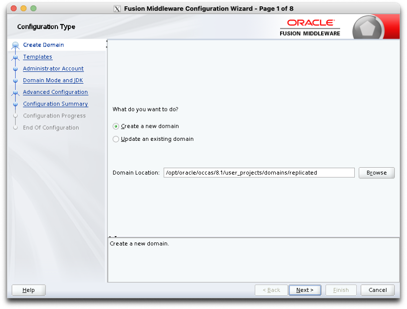
Task: Click Next to continue the wizard
Action: click(x=305, y=290)
